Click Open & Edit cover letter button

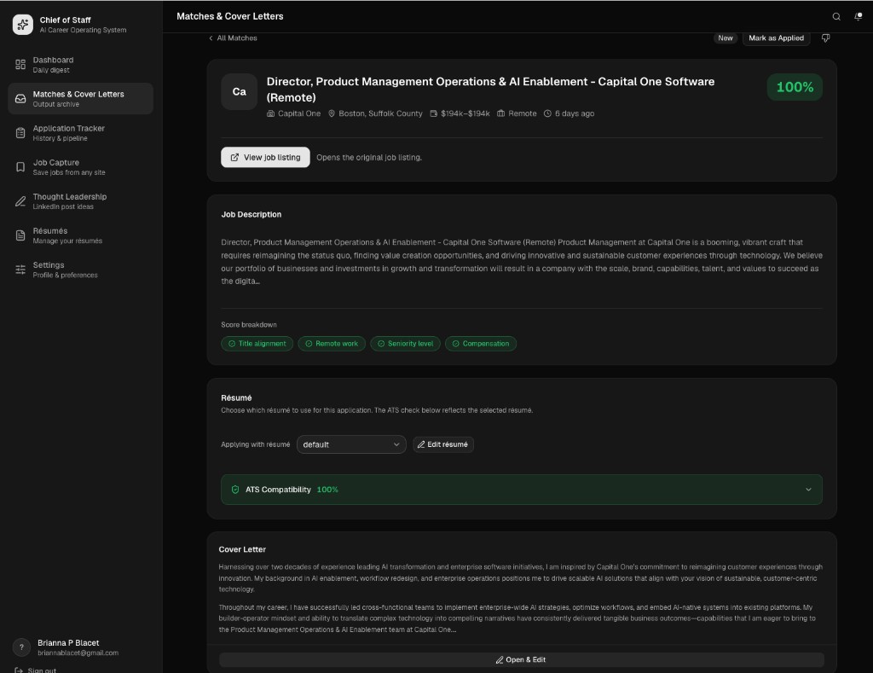521,659
